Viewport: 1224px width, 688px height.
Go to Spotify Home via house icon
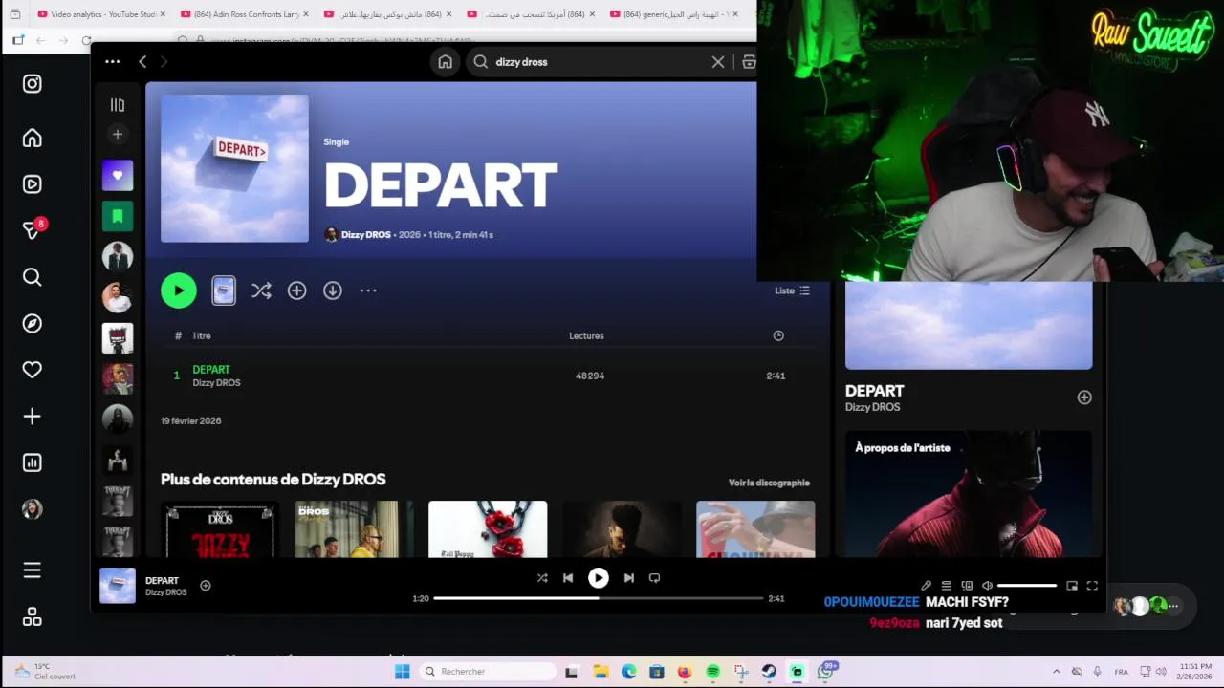pyautogui.click(x=445, y=62)
